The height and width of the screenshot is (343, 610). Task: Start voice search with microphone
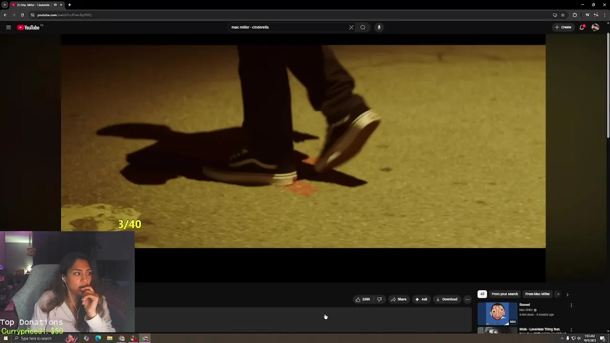coord(379,27)
